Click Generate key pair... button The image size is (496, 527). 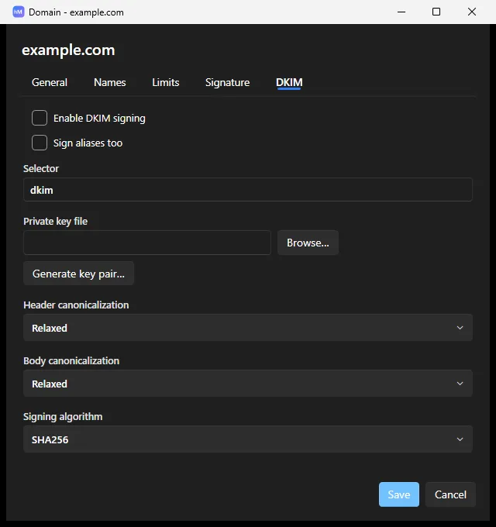click(x=78, y=274)
